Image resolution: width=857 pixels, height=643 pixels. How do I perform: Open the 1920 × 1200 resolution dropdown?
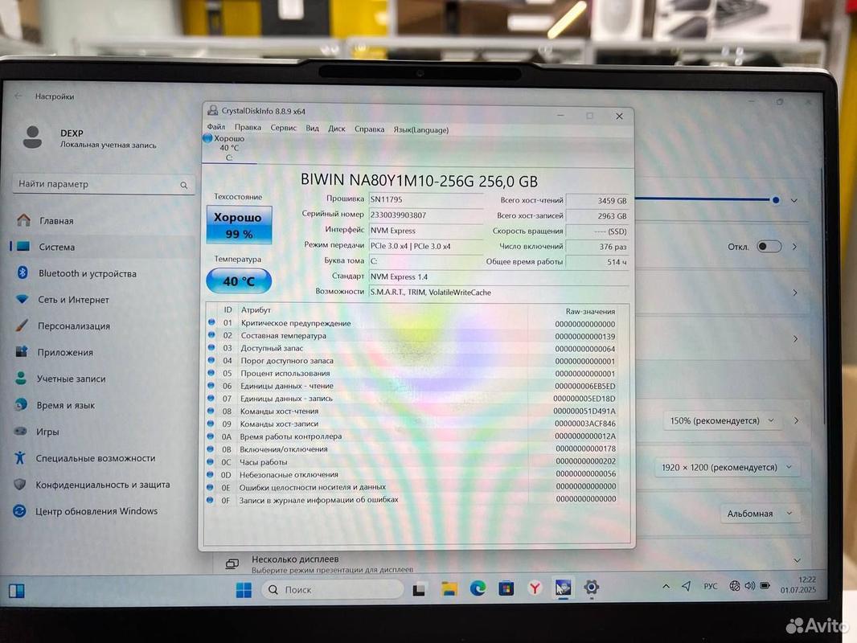[727, 467]
